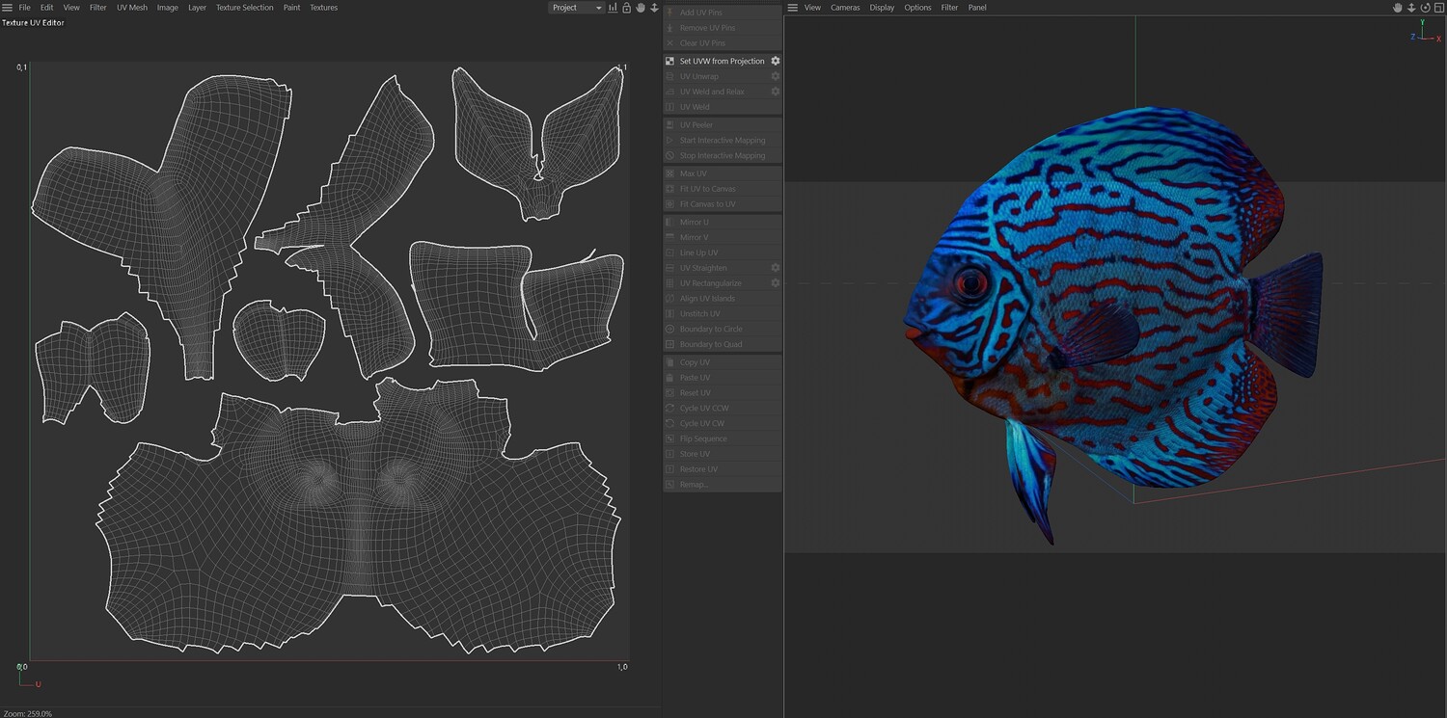This screenshot has width=1447, height=718.
Task: Open the Paint menu
Action: (x=291, y=8)
